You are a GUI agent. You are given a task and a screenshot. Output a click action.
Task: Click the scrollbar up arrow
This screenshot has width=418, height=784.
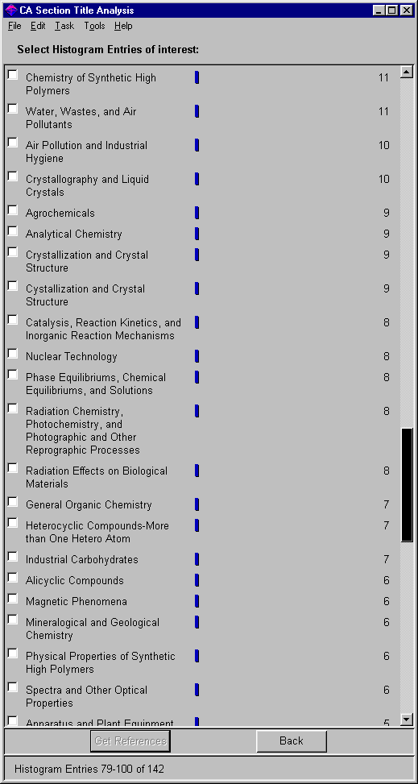[x=407, y=72]
